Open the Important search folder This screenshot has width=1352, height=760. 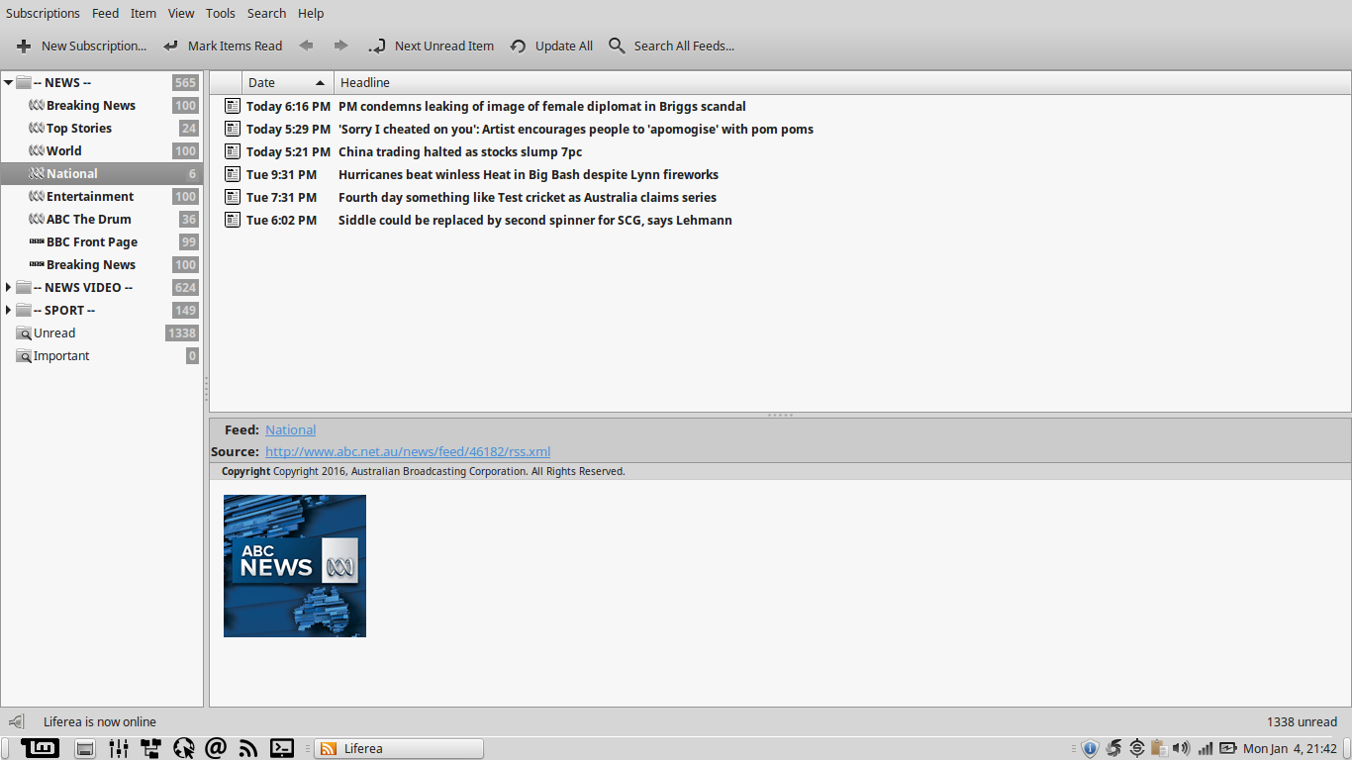tap(101, 355)
